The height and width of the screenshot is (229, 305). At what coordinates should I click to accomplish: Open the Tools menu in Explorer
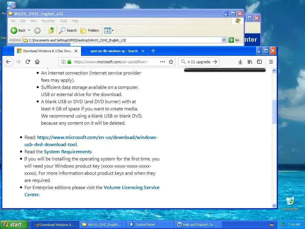coord(63,21)
